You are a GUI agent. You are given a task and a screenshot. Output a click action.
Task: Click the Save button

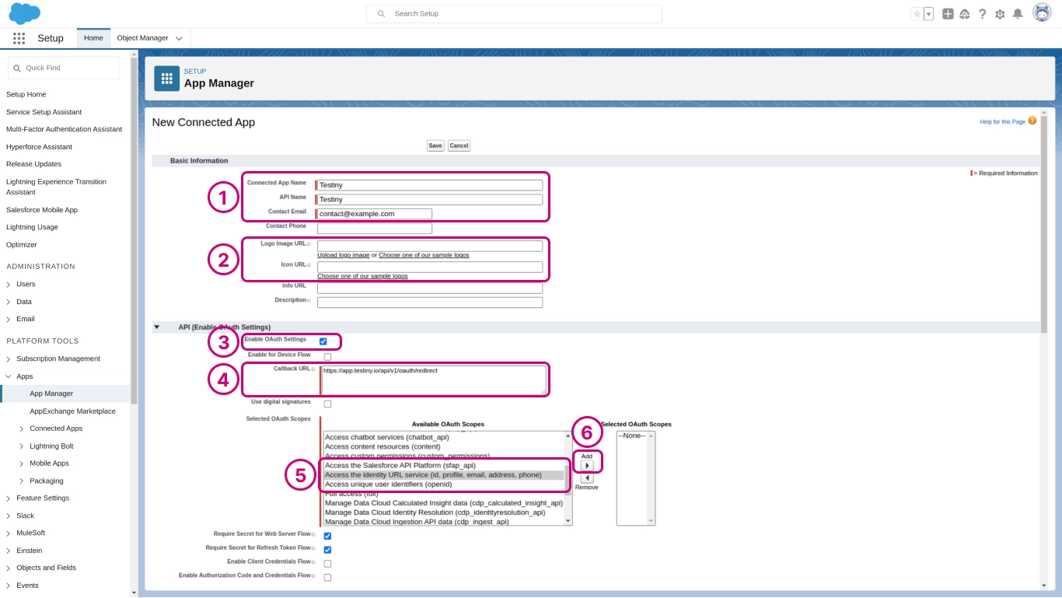[x=435, y=145]
